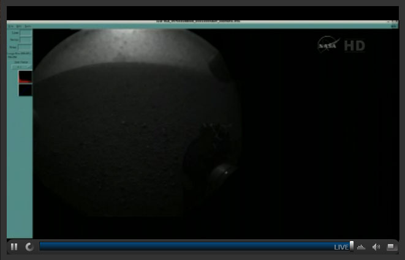
Task: Click the second input field in teal sidebar
Action: click(x=25, y=40)
